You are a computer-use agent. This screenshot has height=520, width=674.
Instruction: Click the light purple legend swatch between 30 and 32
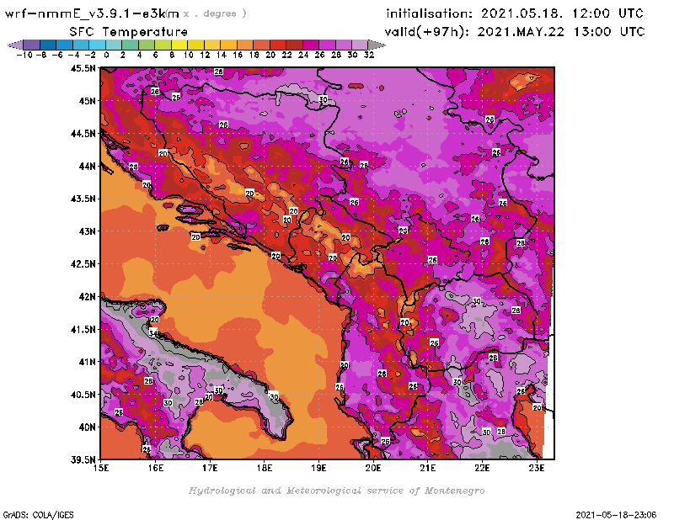coord(361,45)
